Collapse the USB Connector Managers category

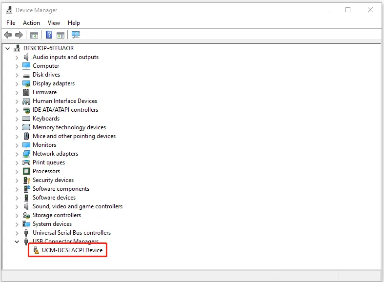pyautogui.click(x=17, y=242)
